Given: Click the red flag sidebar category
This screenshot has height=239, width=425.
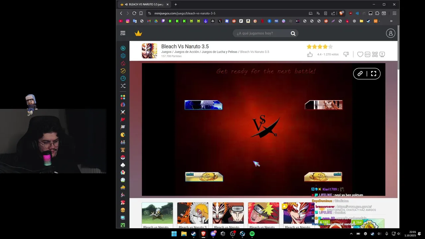Looking at the screenshot, I should (x=123, y=119).
